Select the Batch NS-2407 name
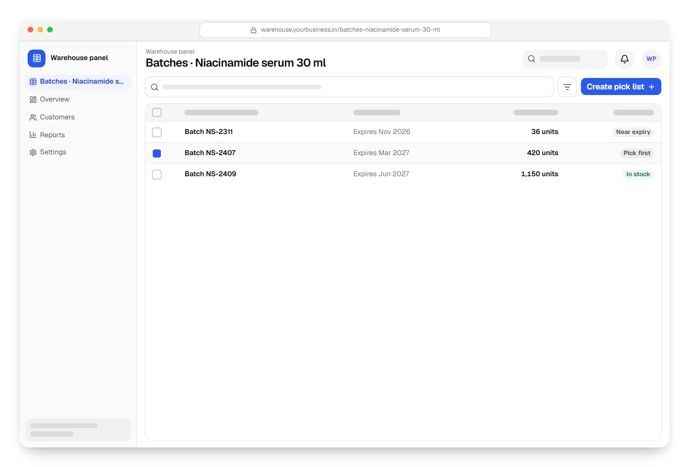This screenshot has height=467, width=689. (210, 153)
